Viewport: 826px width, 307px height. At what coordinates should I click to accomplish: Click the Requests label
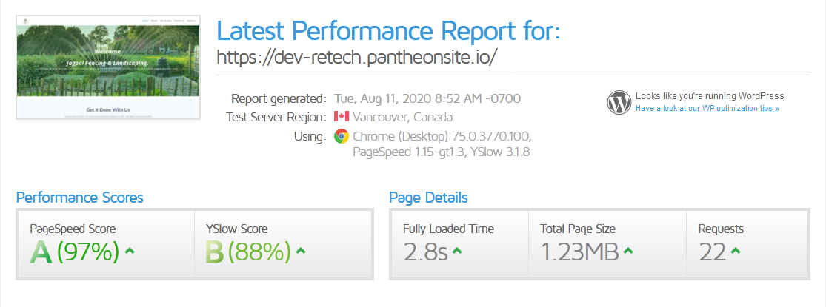(x=721, y=229)
